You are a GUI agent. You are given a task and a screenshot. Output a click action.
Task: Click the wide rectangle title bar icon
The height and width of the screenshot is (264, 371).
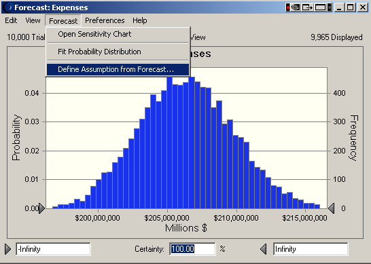(x=320, y=7)
